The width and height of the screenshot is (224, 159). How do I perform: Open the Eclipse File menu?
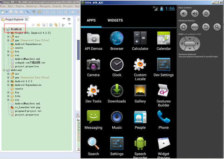(3, 6)
